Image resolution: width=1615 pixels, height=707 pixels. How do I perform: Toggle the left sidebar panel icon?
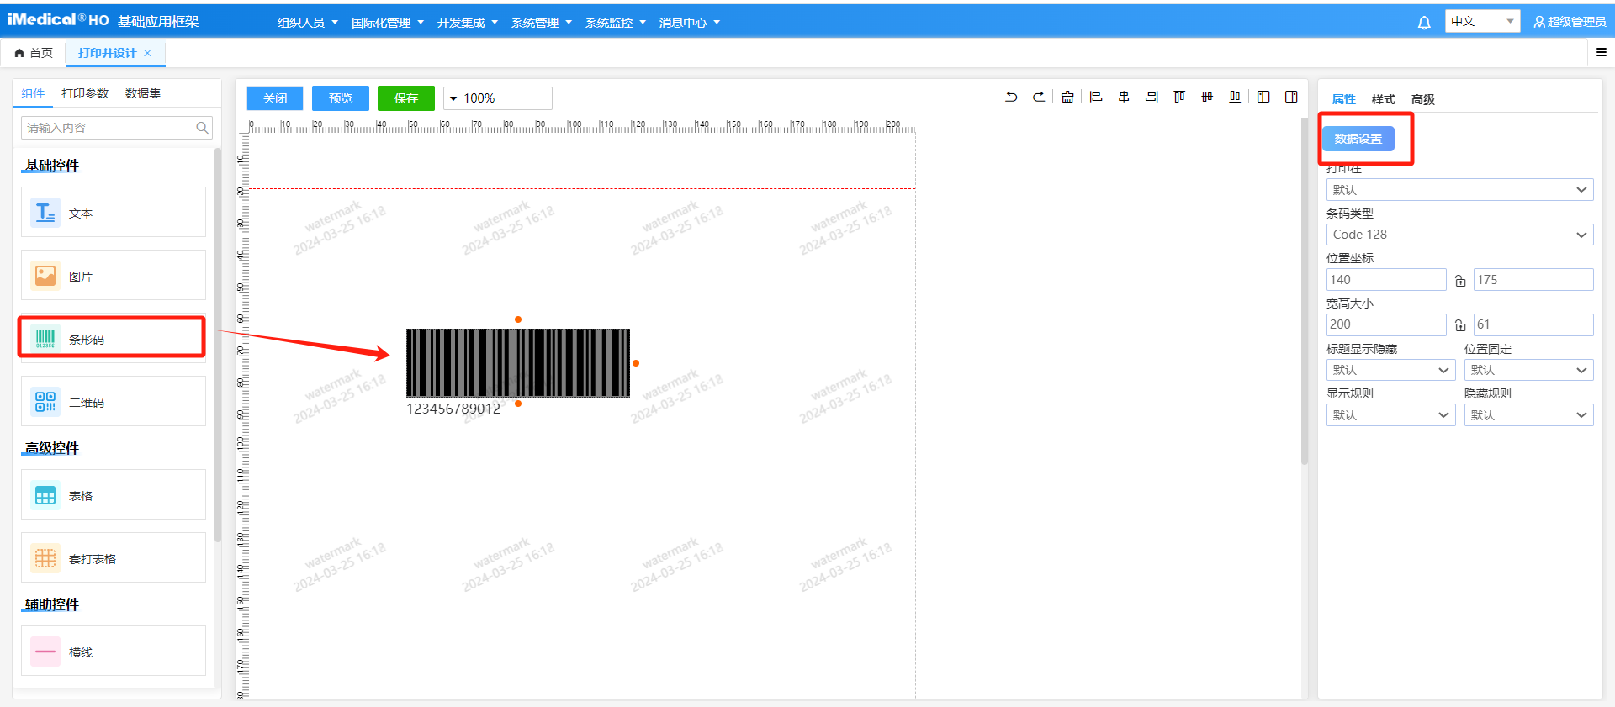click(1263, 98)
